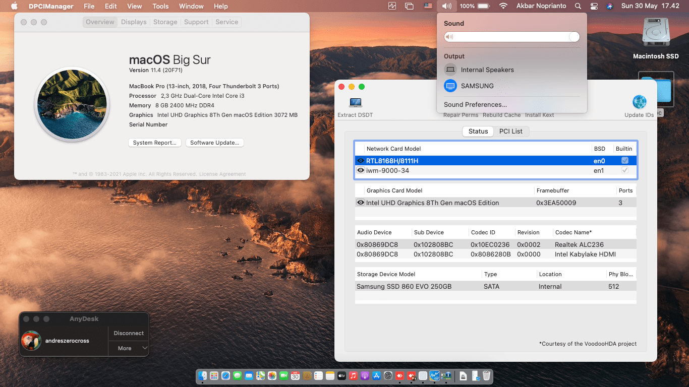The width and height of the screenshot is (689, 387).
Task: Open the Mail app in dock
Action: [249, 376]
